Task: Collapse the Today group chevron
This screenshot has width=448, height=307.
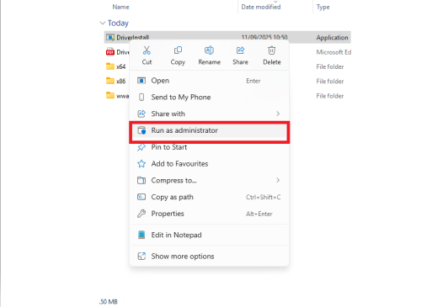Action: [x=103, y=23]
